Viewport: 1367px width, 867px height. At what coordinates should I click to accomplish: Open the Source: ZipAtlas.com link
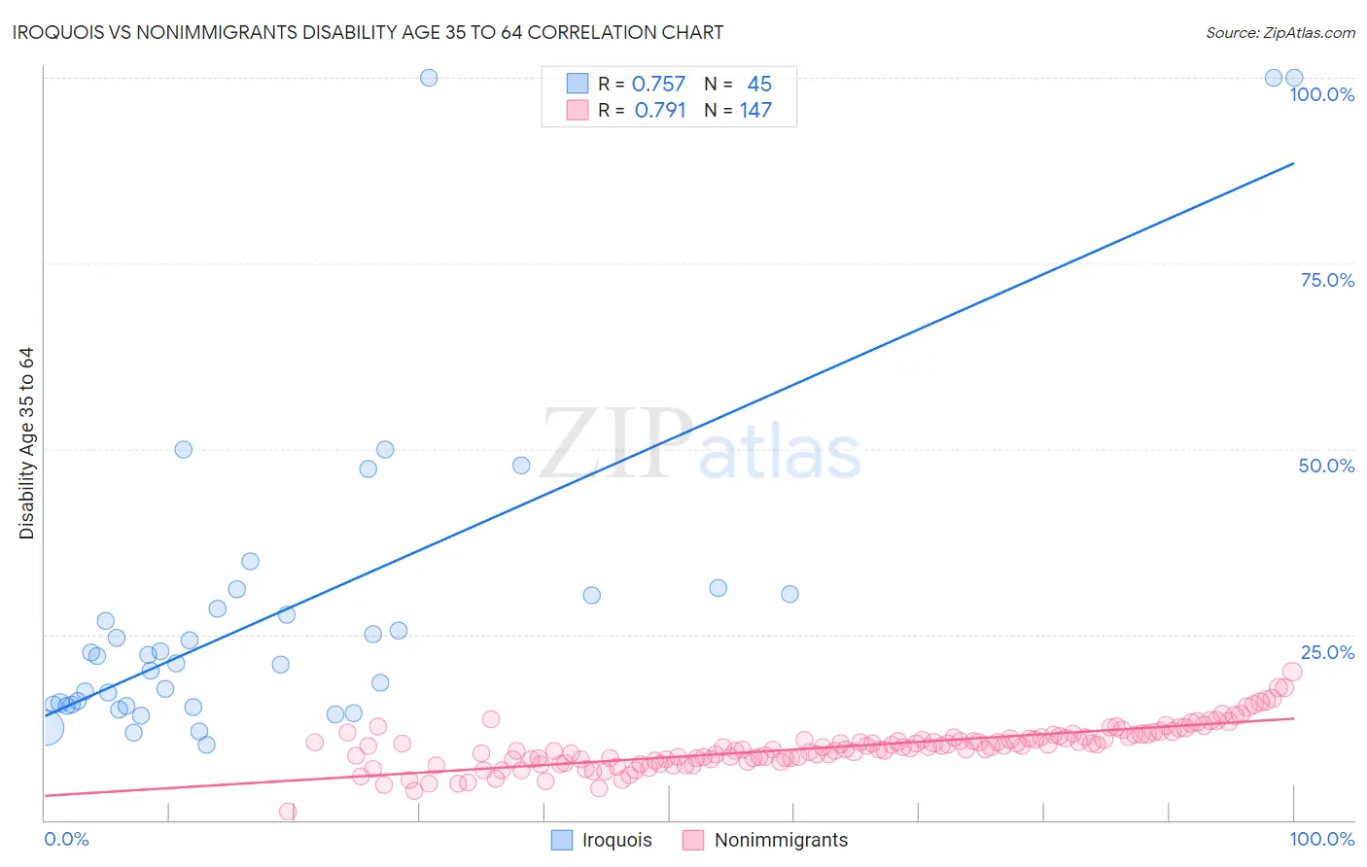tap(1280, 32)
